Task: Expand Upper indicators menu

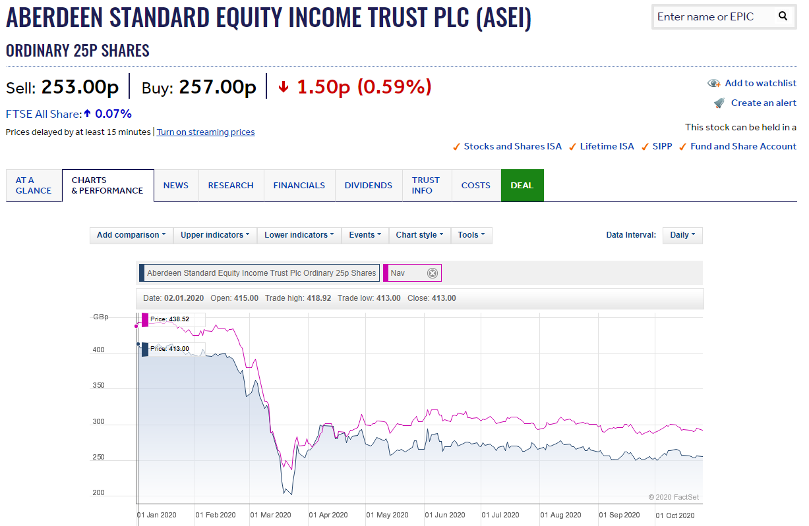Action: (215, 235)
